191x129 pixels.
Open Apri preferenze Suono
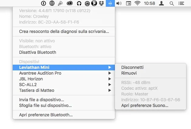pyautogui.click(x=145, y=105)
